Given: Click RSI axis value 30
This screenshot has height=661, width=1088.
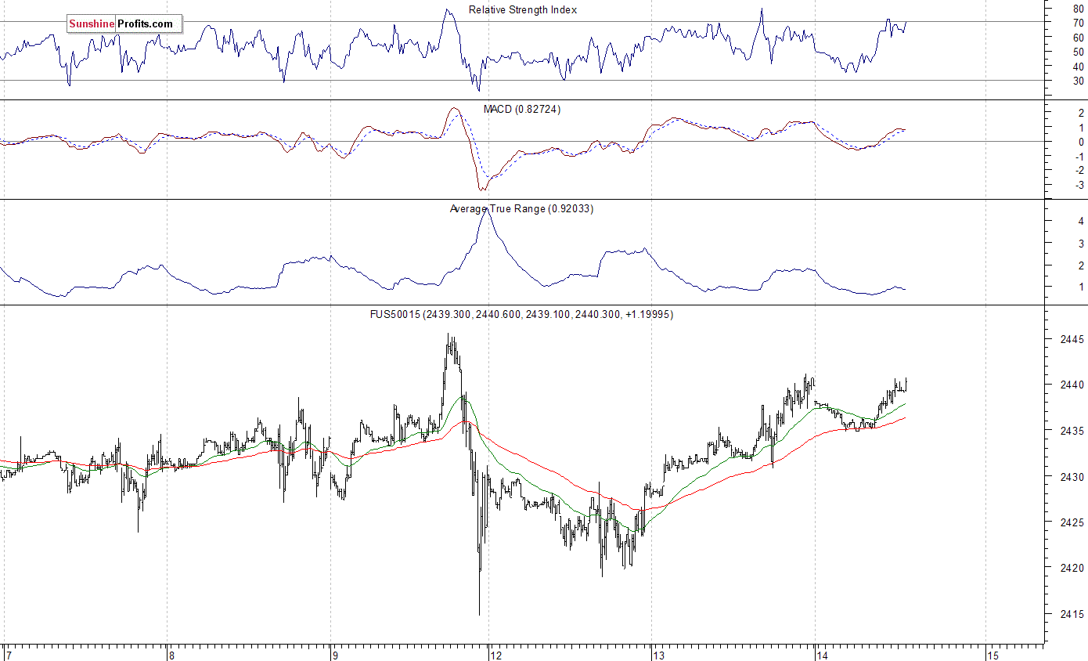Looking at the screenshot, I should [1079, 81].
